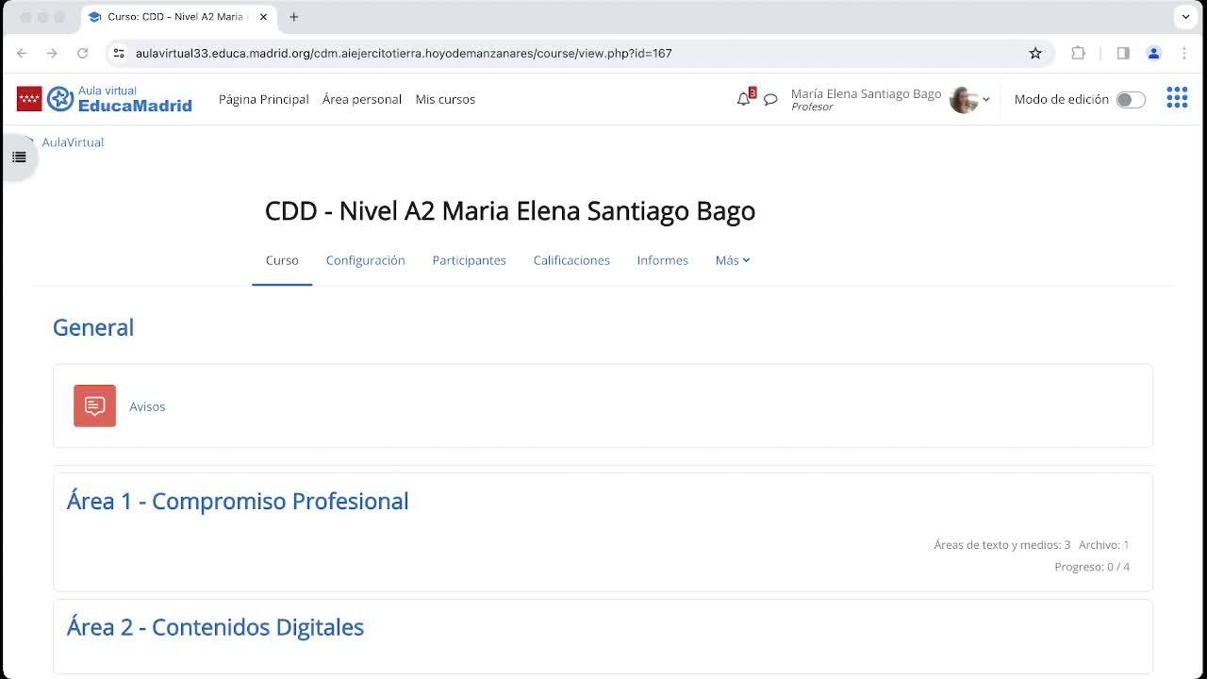Open the apps grid icon
Screen dimensions: 1207x679
click(1177, 97)
